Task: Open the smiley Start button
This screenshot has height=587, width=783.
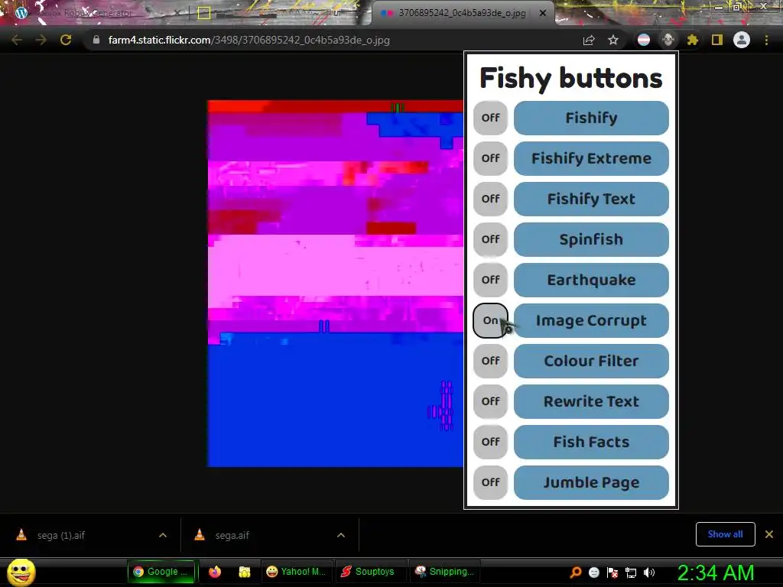Action: 21,572
